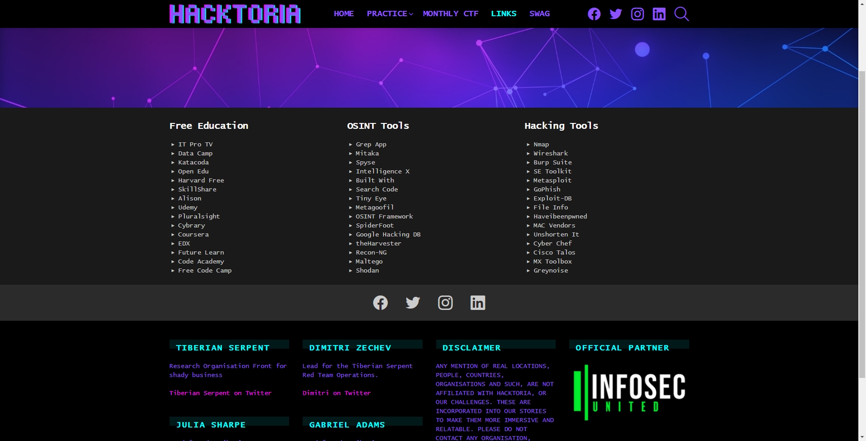Open the Metasploit link

point(553,180)
